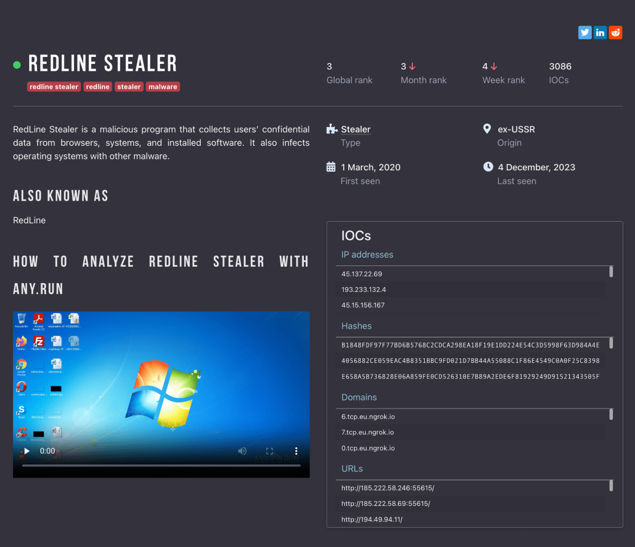The height and width of the screenshot is (547, 635).
Task: Click the Domains list scrollbar
Action: tap(611, 414)
